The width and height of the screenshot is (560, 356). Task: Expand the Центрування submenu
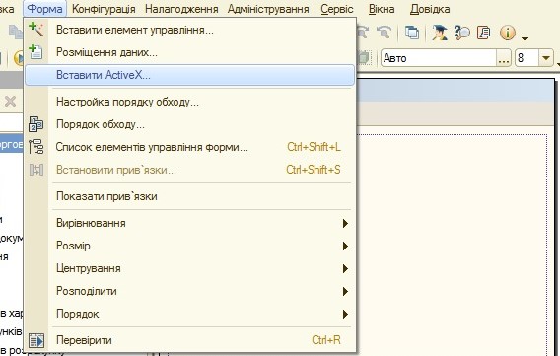(189, 268)
